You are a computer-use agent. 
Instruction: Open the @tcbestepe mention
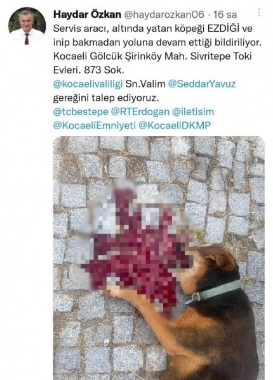coord(81,112)
